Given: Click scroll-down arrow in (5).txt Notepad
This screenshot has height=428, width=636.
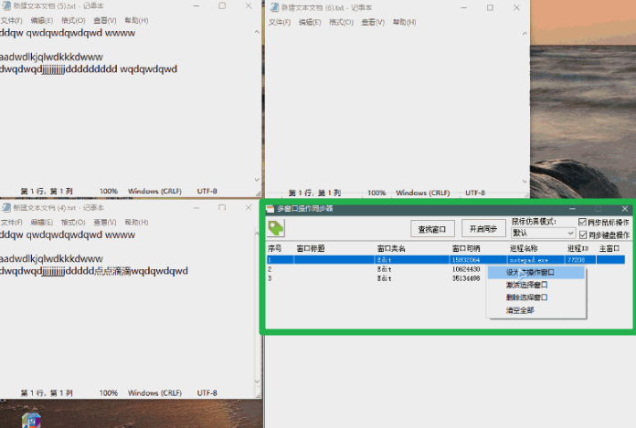Looking at the screenshot, I should pos(257,180).
